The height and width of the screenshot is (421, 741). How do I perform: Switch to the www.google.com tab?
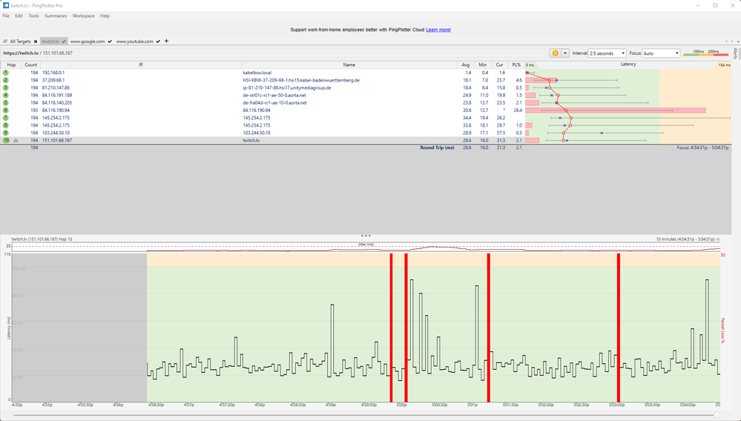coord(88,42)
